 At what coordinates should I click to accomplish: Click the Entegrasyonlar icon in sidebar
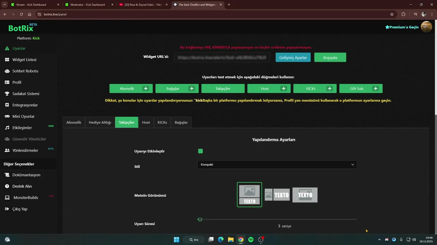click(x=7, y=105)
